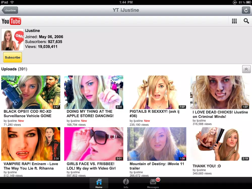Tap the refresh icon in top bar
Image resolution: width=252 pixels, height=189 pixels.
[246, 10]
